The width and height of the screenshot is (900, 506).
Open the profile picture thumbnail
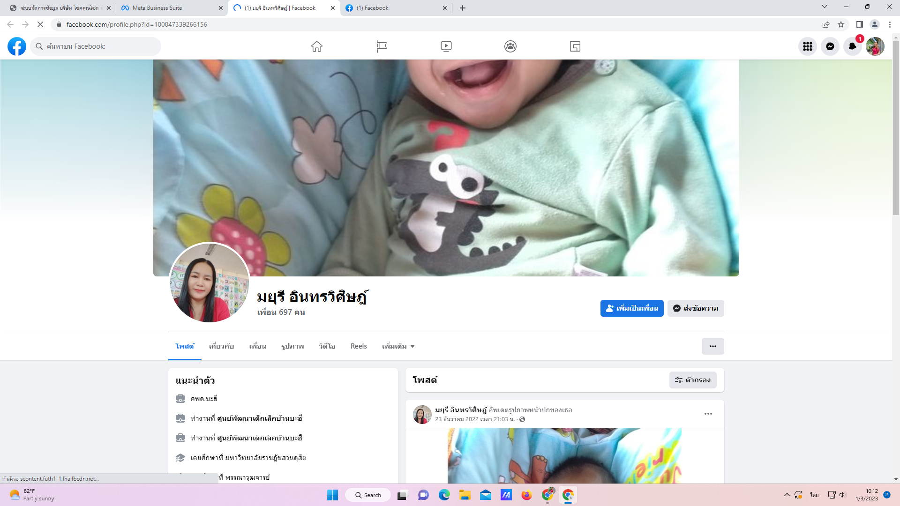tap(209, 283)
